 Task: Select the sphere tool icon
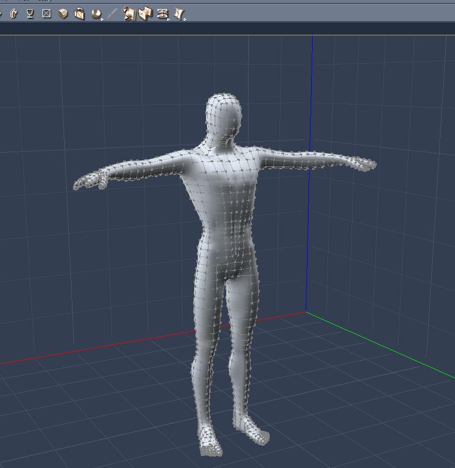pyautogui.click(x=96, y=14)
